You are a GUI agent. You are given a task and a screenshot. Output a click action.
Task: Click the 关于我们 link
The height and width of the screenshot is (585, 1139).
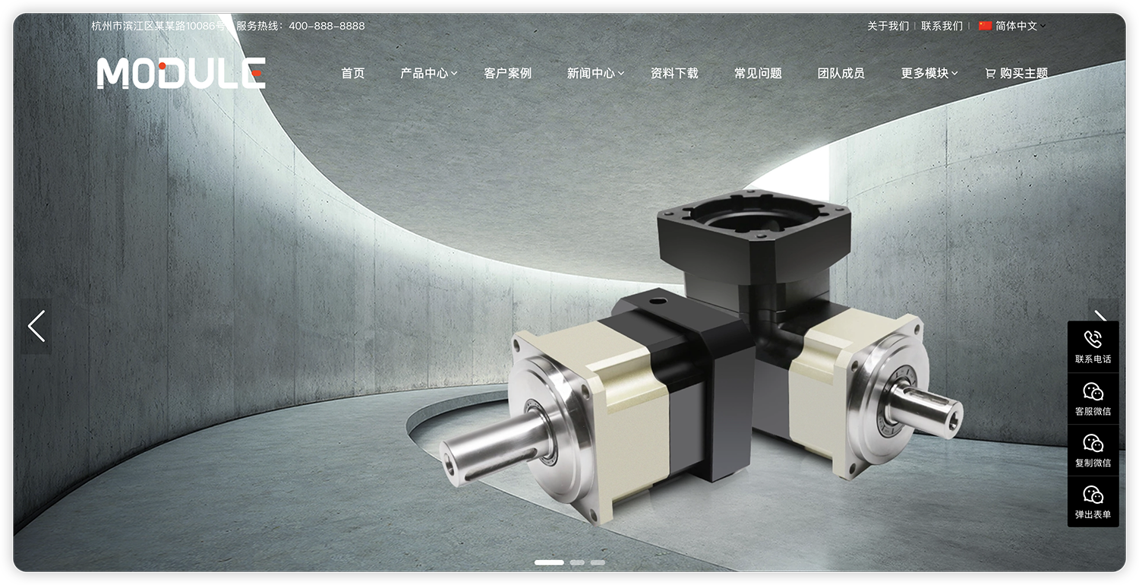[888, 26]
